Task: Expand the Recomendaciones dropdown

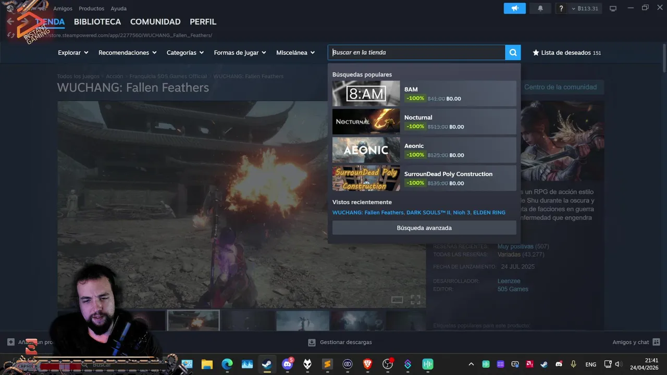Action: point(128,53)
